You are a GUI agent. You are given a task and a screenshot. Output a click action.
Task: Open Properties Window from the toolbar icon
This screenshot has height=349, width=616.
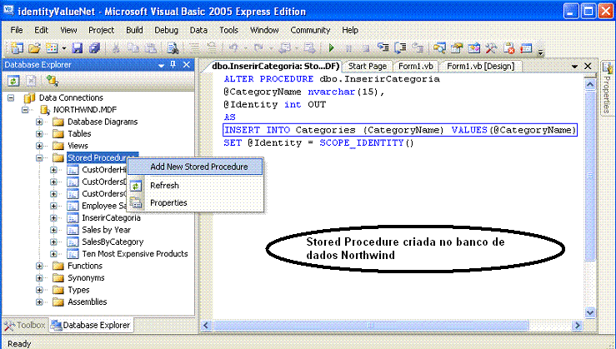pyautogui.click(x=457, y=48)
